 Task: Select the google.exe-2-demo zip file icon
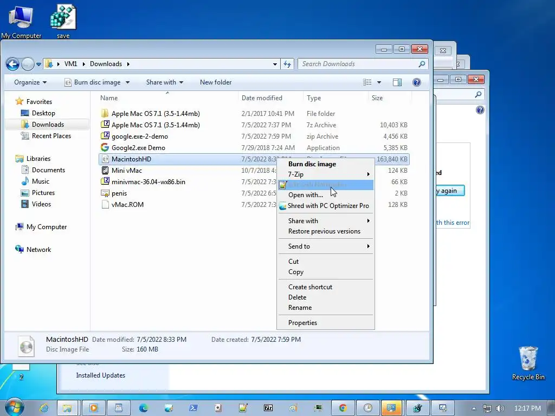[x=105, y=136]
